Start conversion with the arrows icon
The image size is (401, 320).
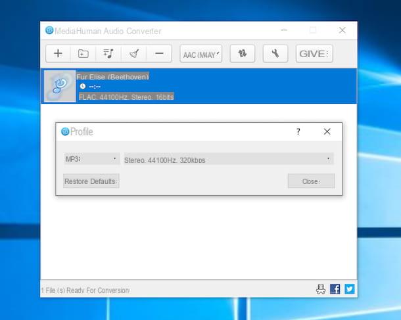(243, 54)
